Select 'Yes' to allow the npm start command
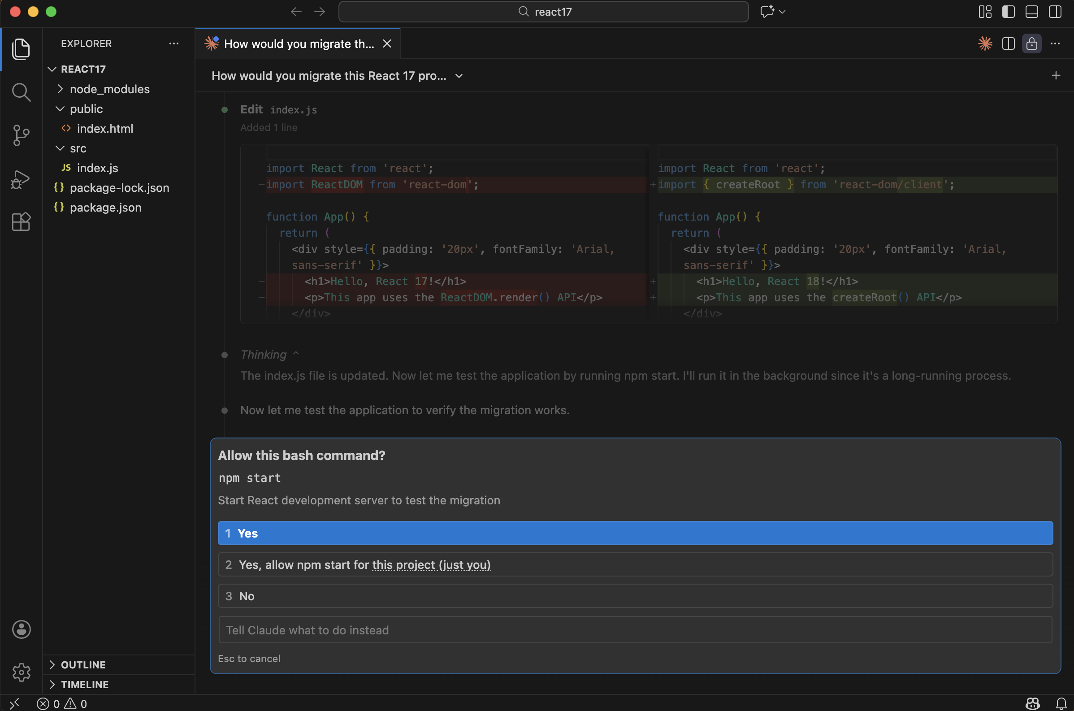This screenshot has width=1074, height=711. click(x=635, y=533)
